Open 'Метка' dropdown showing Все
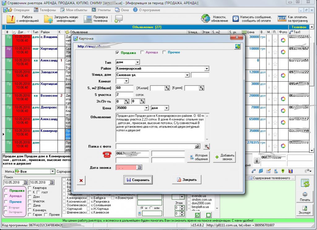 52,171
